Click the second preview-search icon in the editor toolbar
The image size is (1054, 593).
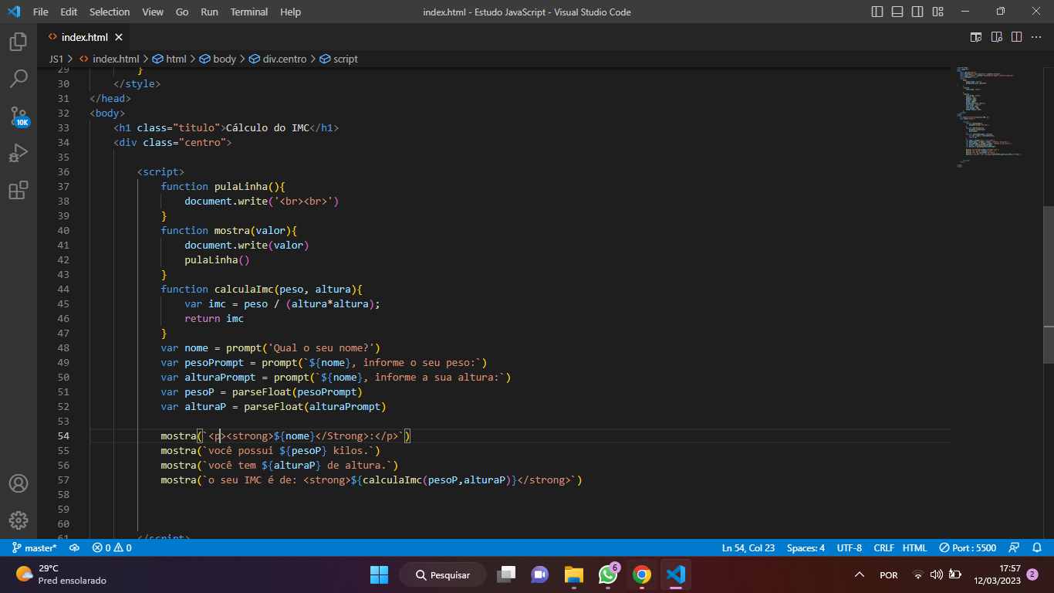click(x=996, y=37)
